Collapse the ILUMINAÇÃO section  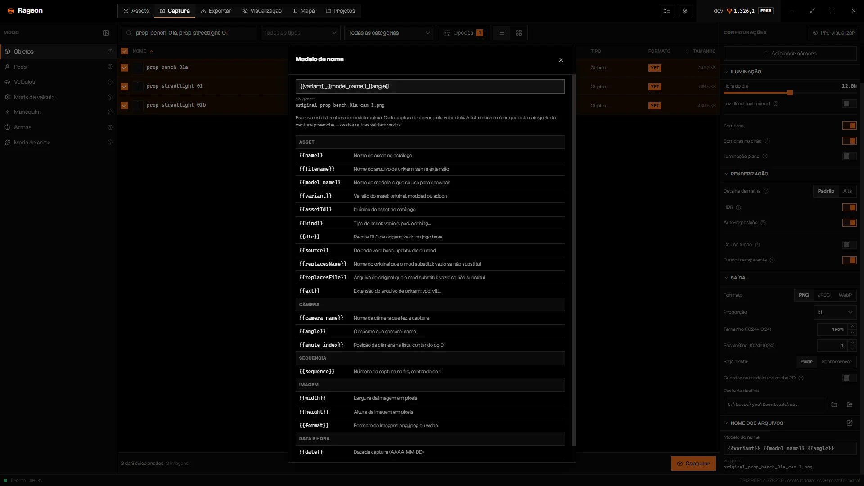[726, 72]
